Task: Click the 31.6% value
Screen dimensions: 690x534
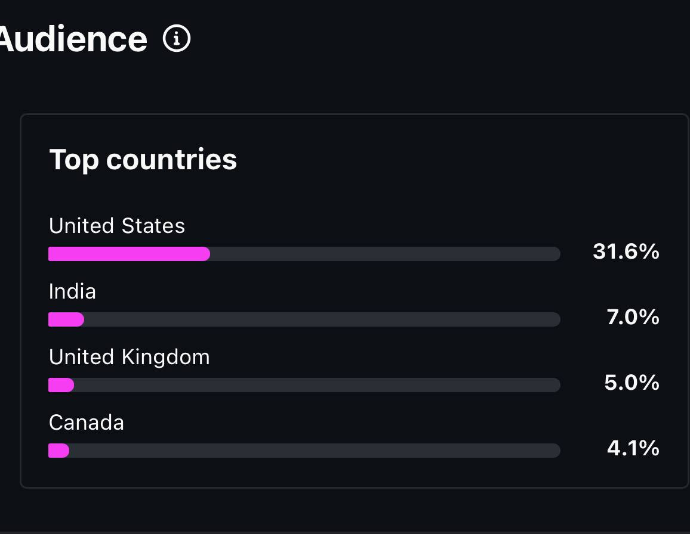Action: tap(626, 252)
